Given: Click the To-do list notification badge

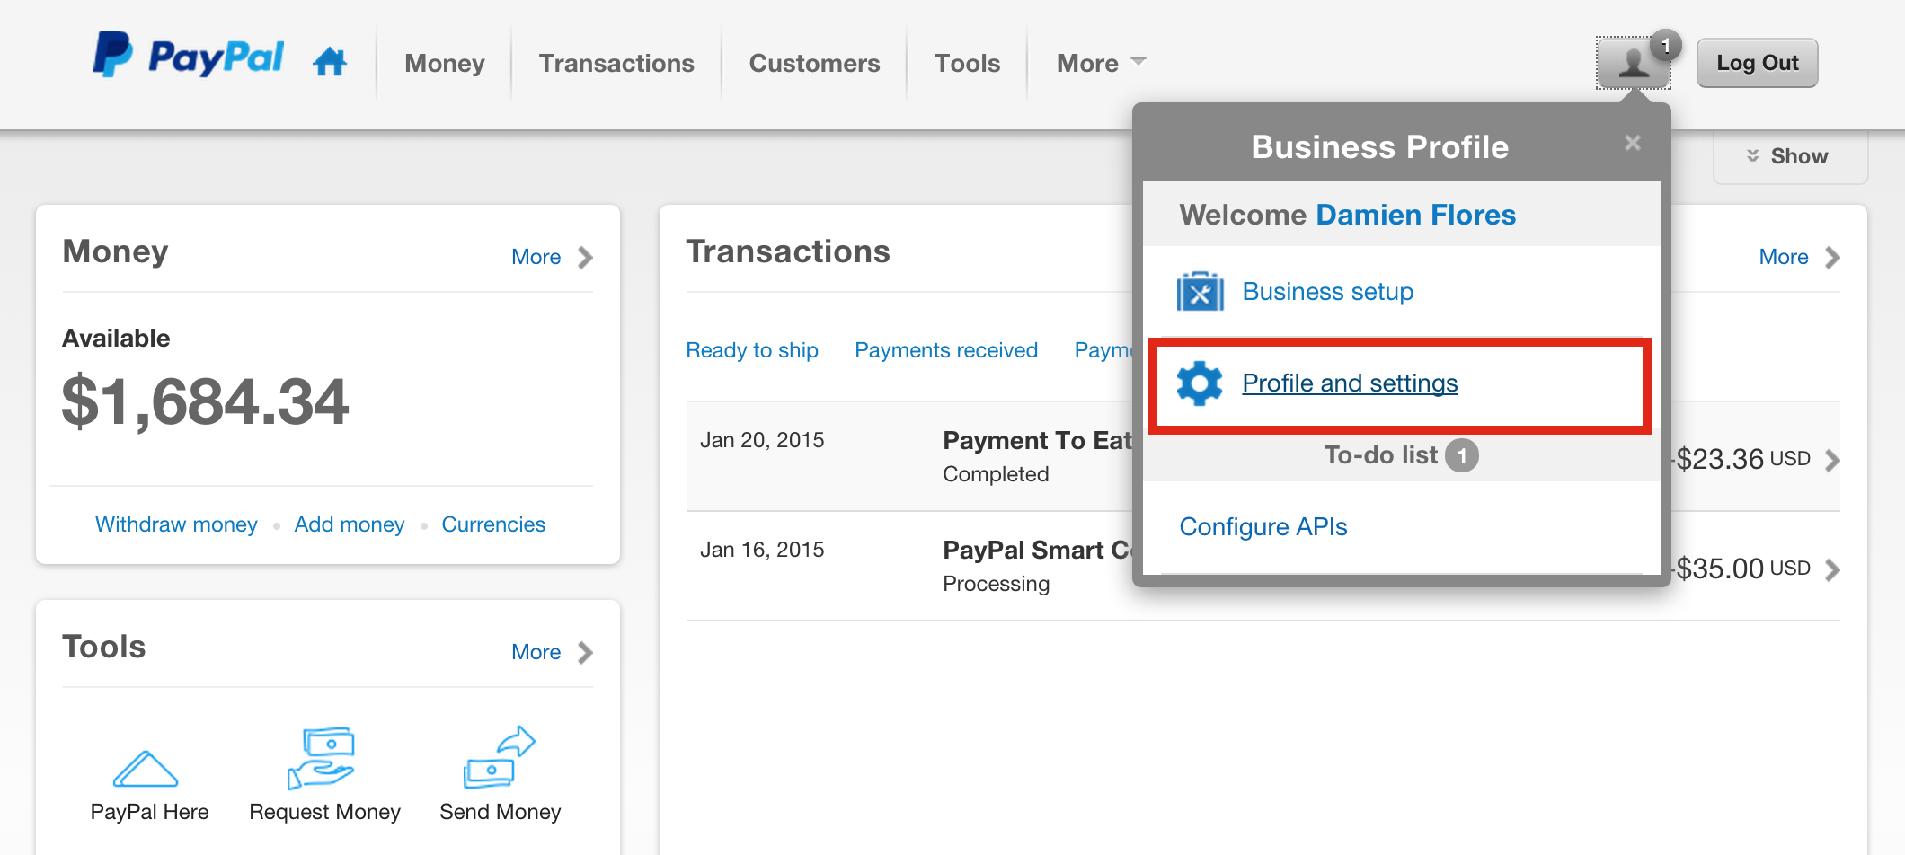Looking at the screenshot, I should tap(1462, 455).
